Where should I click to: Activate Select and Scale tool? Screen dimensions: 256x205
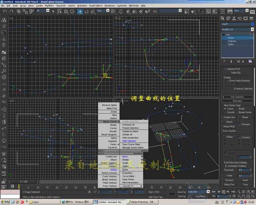93,11
